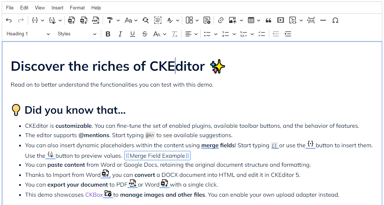
Task: Click the case change Aa icon
Action: click(128, 20)
